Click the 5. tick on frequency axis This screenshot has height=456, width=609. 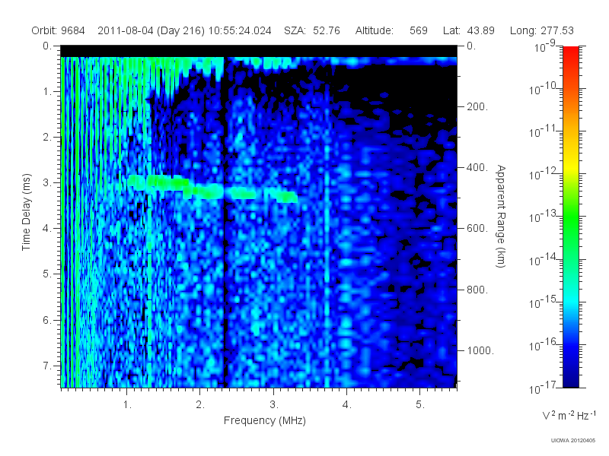click(x=420, y=405)
